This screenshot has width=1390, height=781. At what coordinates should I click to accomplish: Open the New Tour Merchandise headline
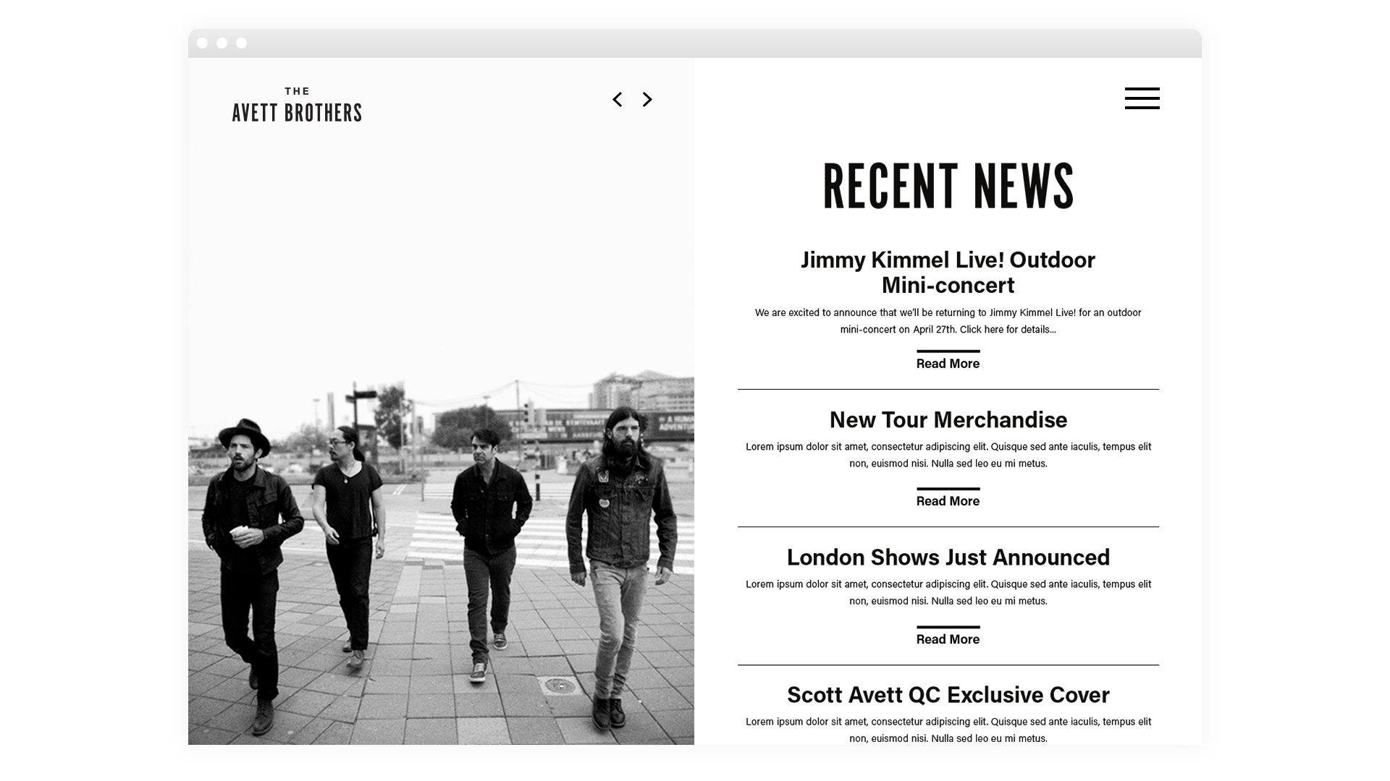coord(948,419)
